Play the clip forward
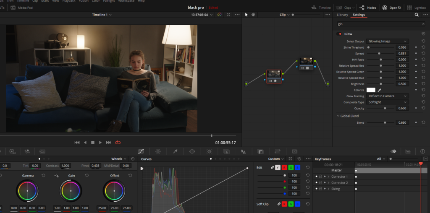The height and width of the screenshot is (213, 430). pos(100,143)
